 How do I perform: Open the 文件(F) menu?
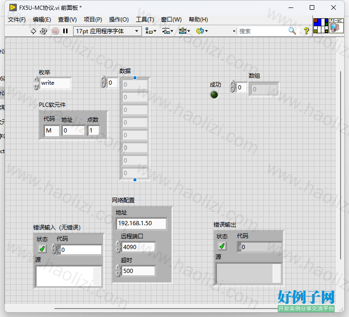coord(17,20)
